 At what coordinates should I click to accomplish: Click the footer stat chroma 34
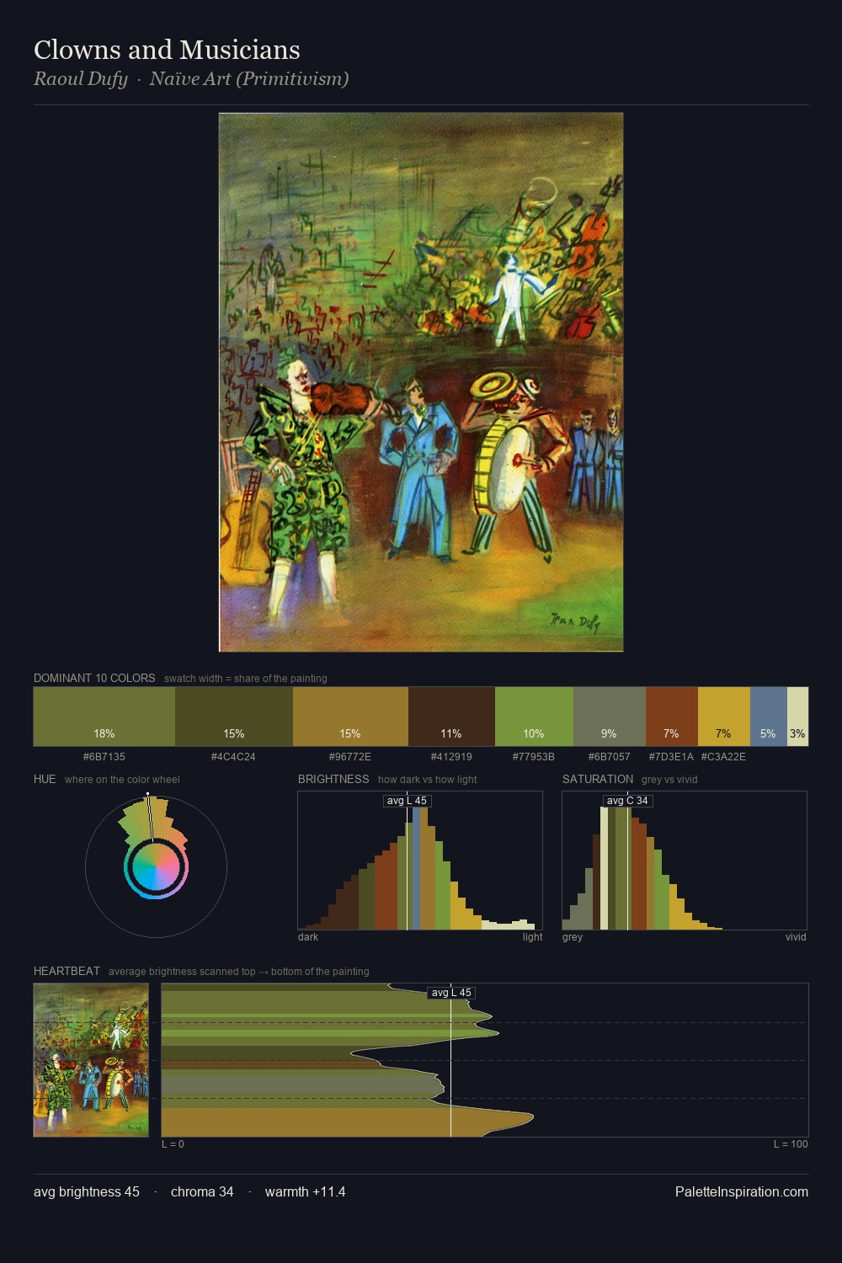[202, 1192]
